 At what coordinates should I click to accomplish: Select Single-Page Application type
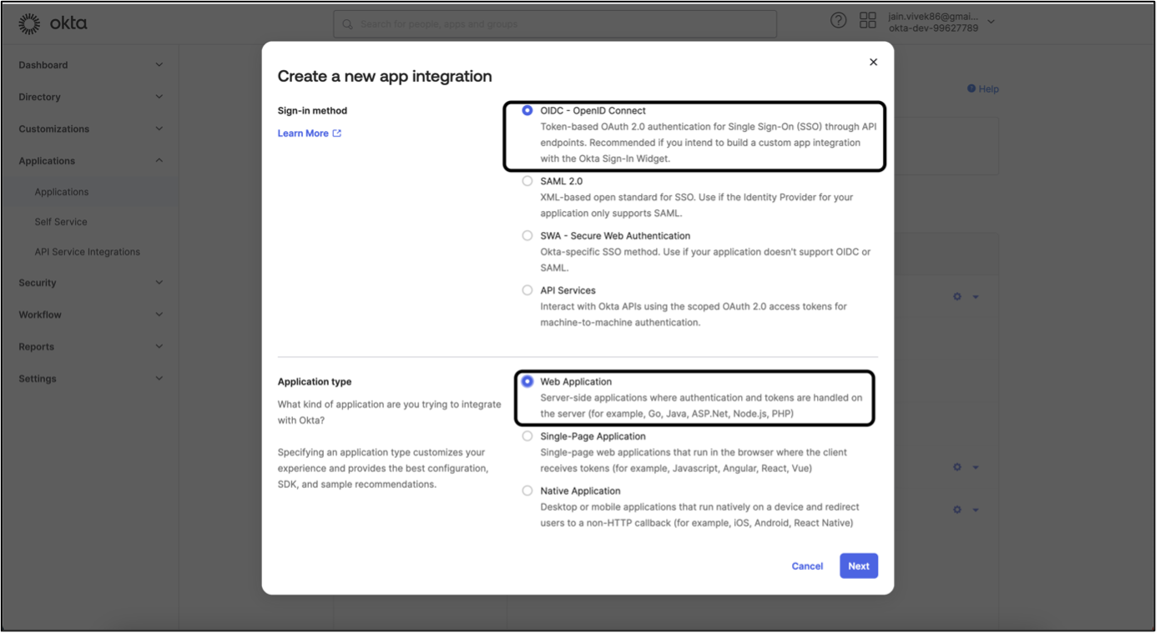[x=527, y=436]
